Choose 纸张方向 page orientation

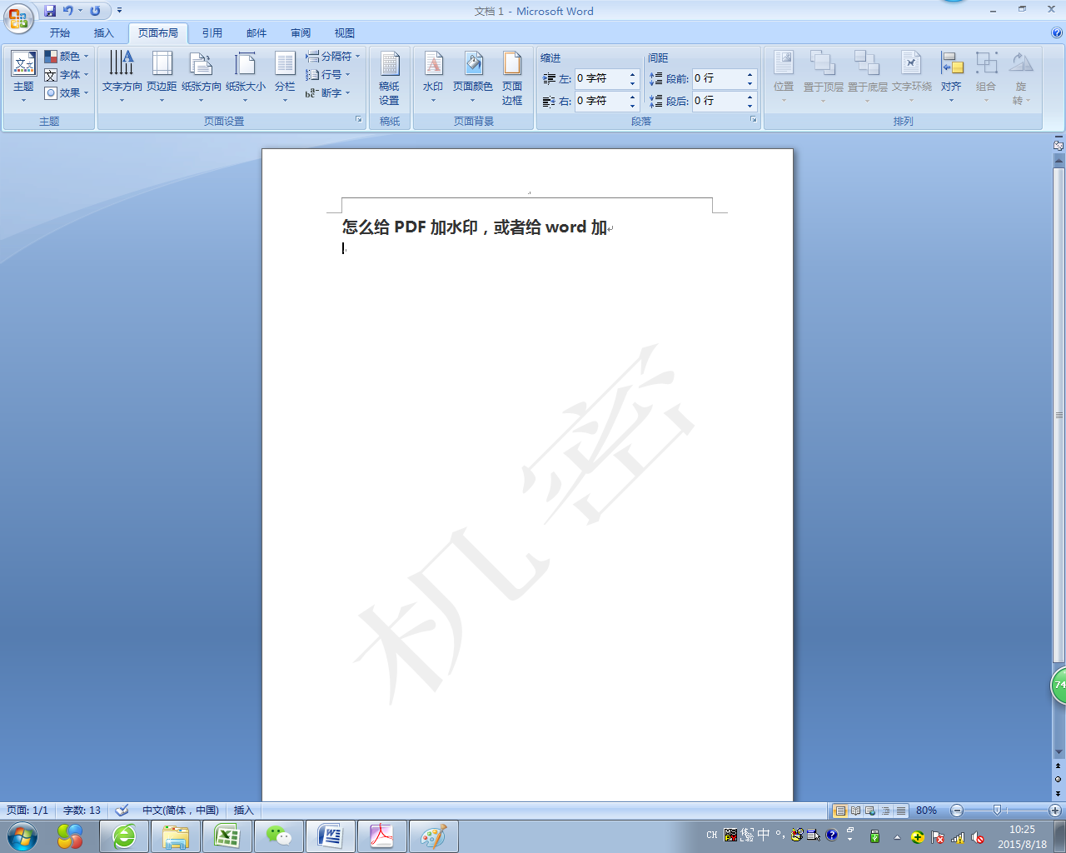pyautogui.click(x=202, y=77)
